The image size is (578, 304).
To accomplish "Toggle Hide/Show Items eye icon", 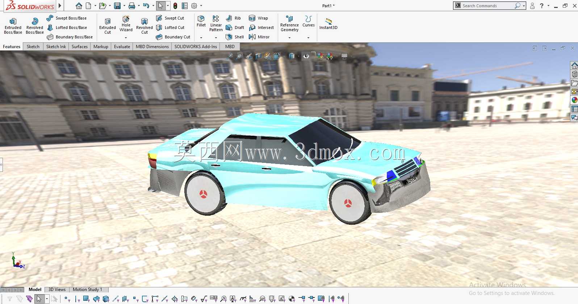I will (x=306, y=56).
